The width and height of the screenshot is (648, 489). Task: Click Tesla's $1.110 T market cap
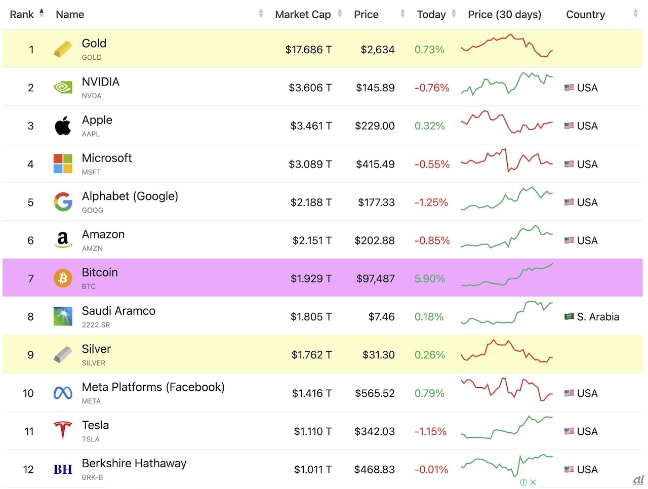click(313, 431)
